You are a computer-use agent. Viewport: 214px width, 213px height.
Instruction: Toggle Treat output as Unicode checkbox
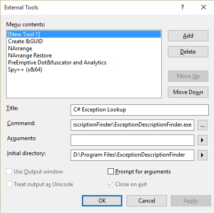click(x=9, y=184)
